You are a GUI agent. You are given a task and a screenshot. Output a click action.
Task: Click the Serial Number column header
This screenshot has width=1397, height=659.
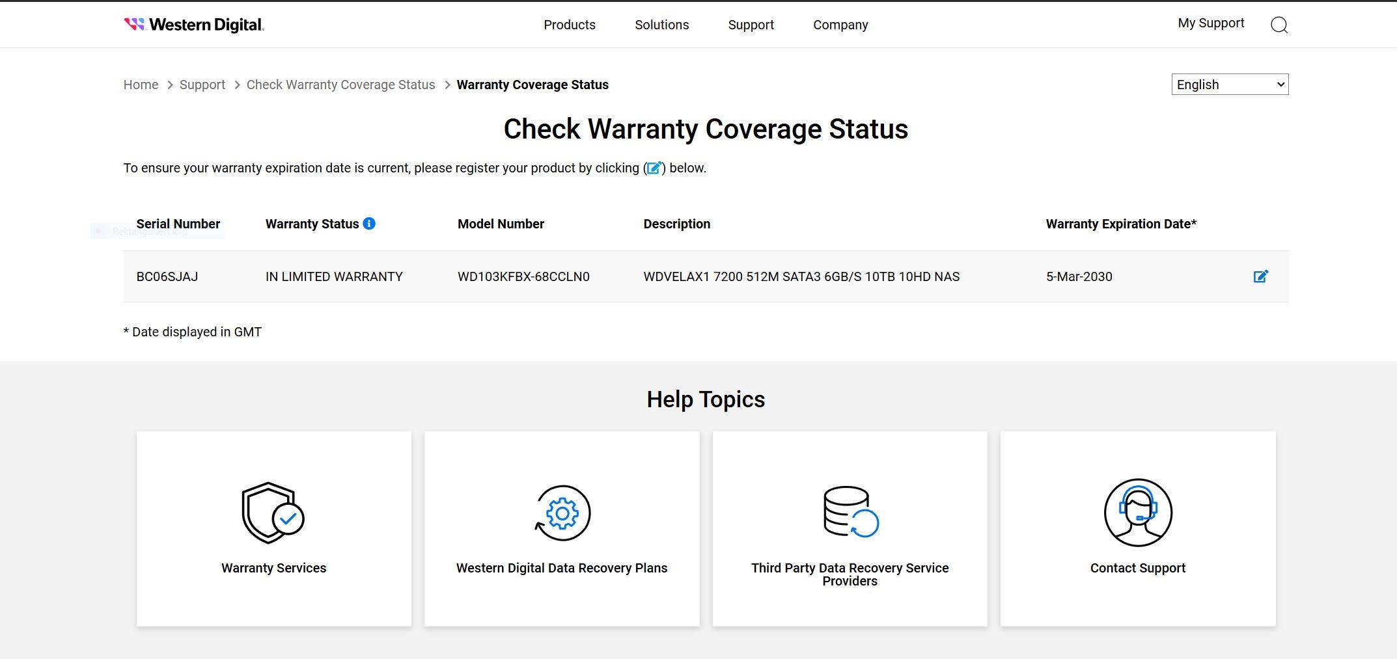[178, 224]
